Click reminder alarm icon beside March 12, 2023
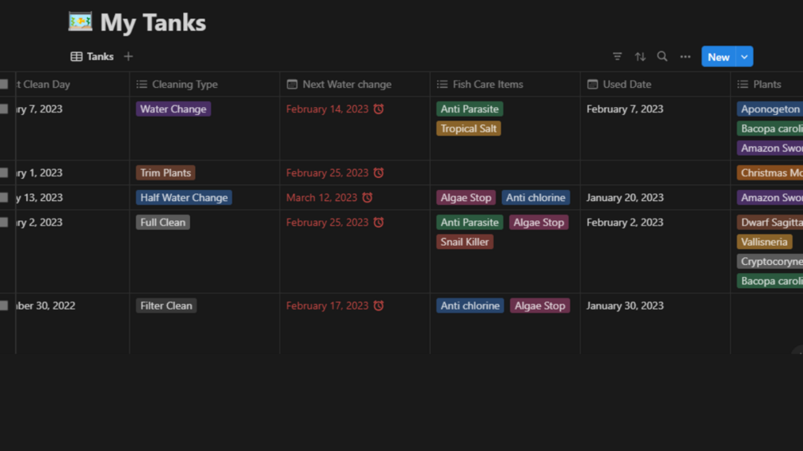 (x=368, y=198)
